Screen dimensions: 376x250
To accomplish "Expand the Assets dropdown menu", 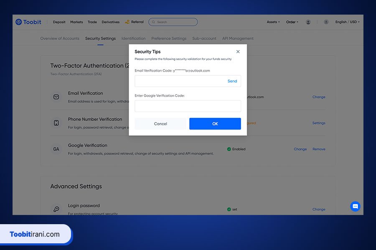I will click(273, 22).
